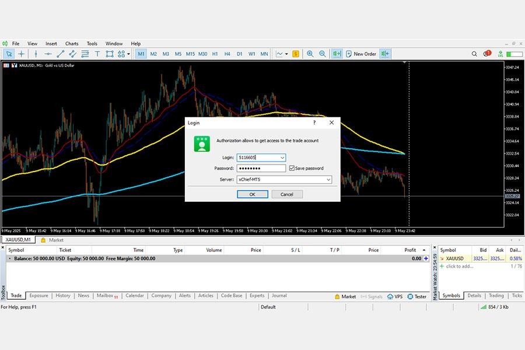Image resolution: width=525 pixels, height=350 pixels.
Task: Switch to the History tab
Action: [63, 296]
